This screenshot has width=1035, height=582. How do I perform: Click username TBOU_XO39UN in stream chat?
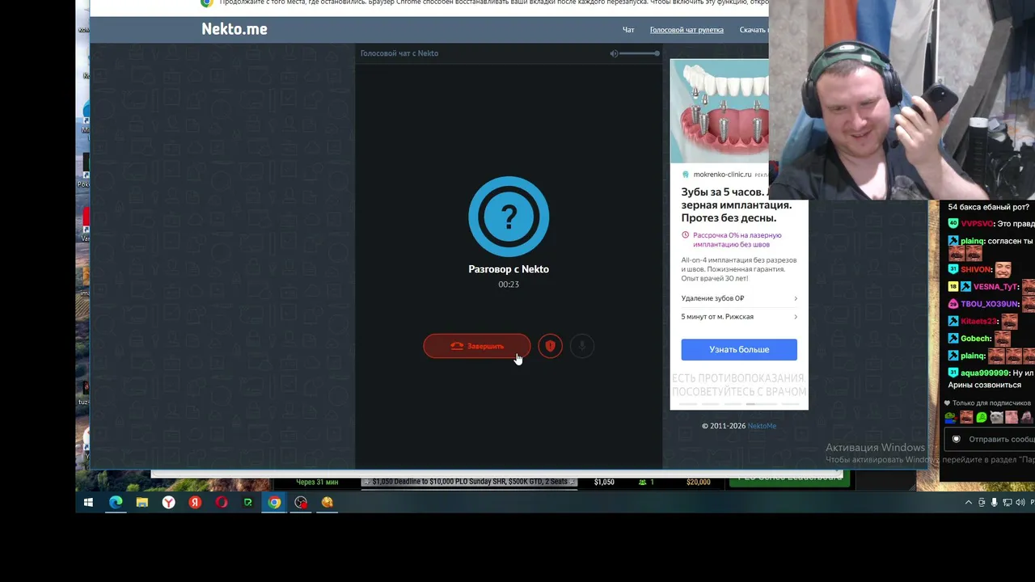[989, 304]
